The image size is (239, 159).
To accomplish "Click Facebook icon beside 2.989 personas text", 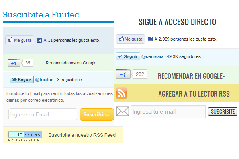I will tap(150, 39).
